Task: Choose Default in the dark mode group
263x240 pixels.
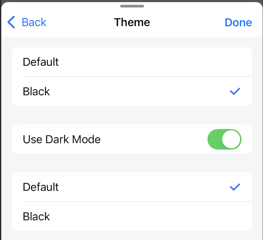Action: (41, 187)
